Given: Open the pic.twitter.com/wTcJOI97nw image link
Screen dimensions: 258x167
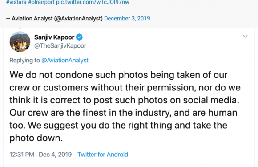Looking at the screenshot, I should (93, 2).
